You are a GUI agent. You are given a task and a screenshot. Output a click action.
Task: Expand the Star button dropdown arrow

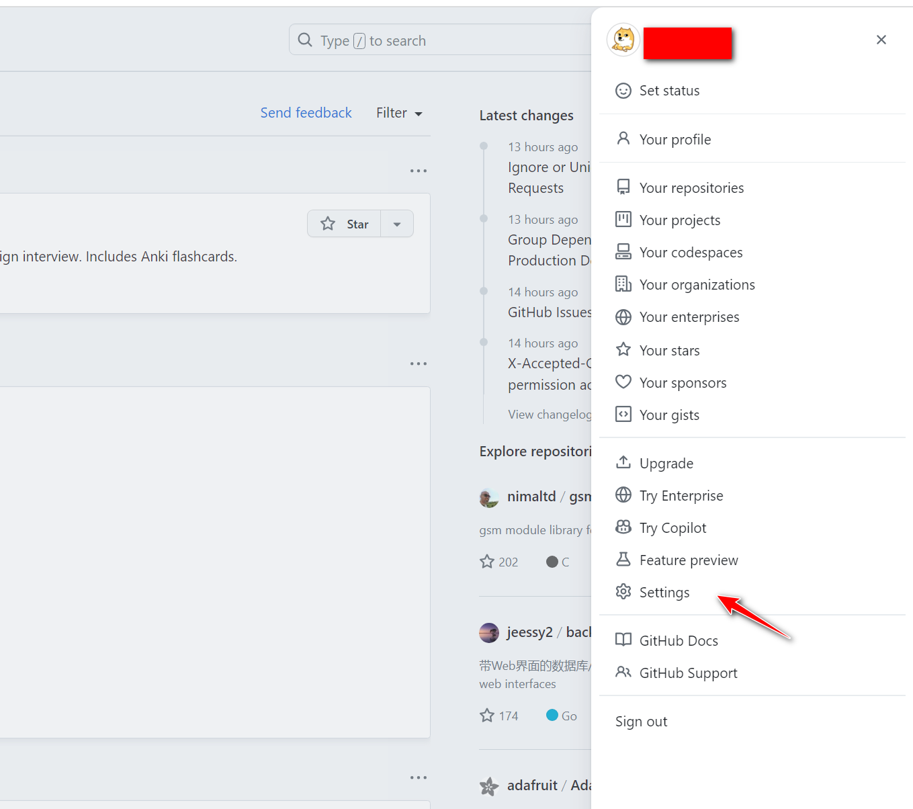coord(397,224)
